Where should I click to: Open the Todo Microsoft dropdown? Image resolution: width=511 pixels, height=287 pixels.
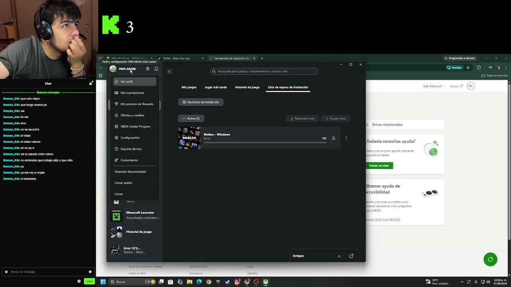433,86
